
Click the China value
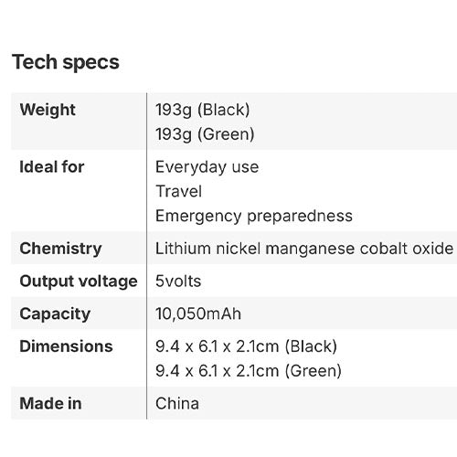pyautogui.click(x=177, y=403)
